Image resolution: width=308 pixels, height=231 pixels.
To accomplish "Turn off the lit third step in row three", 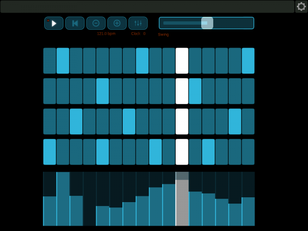I will tap(76, 121).
